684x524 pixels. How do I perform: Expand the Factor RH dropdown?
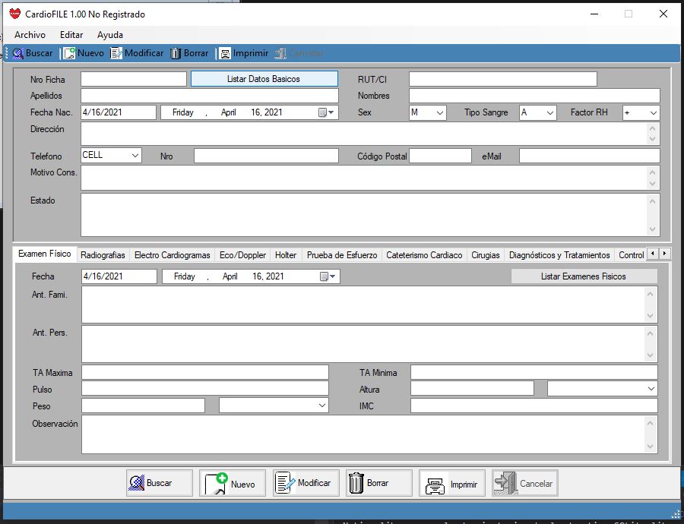click(x=653, y=113)
